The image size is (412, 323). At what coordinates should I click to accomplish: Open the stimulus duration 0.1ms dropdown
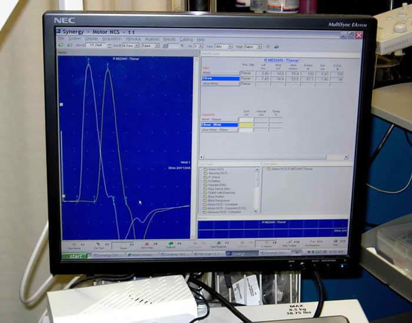point(131,45)
